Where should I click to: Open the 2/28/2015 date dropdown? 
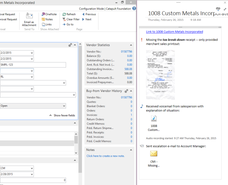32,174
